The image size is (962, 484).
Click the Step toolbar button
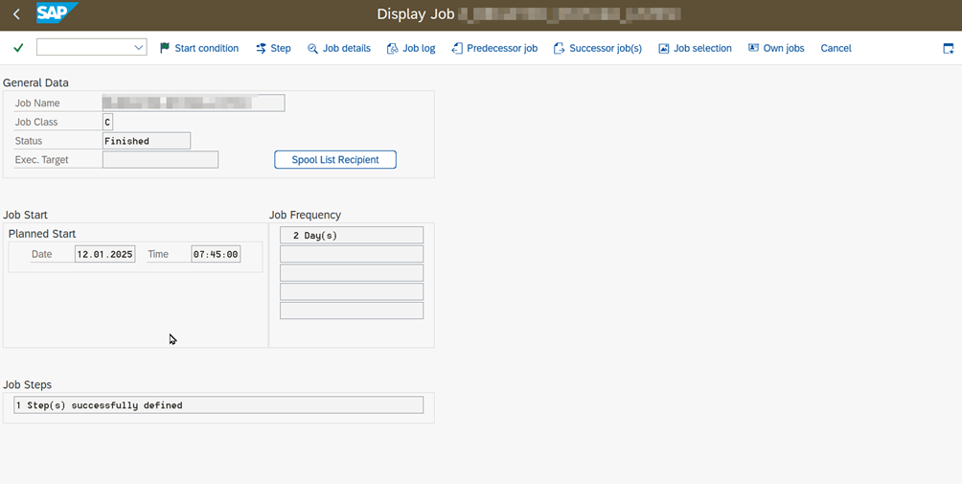(273, 48)
